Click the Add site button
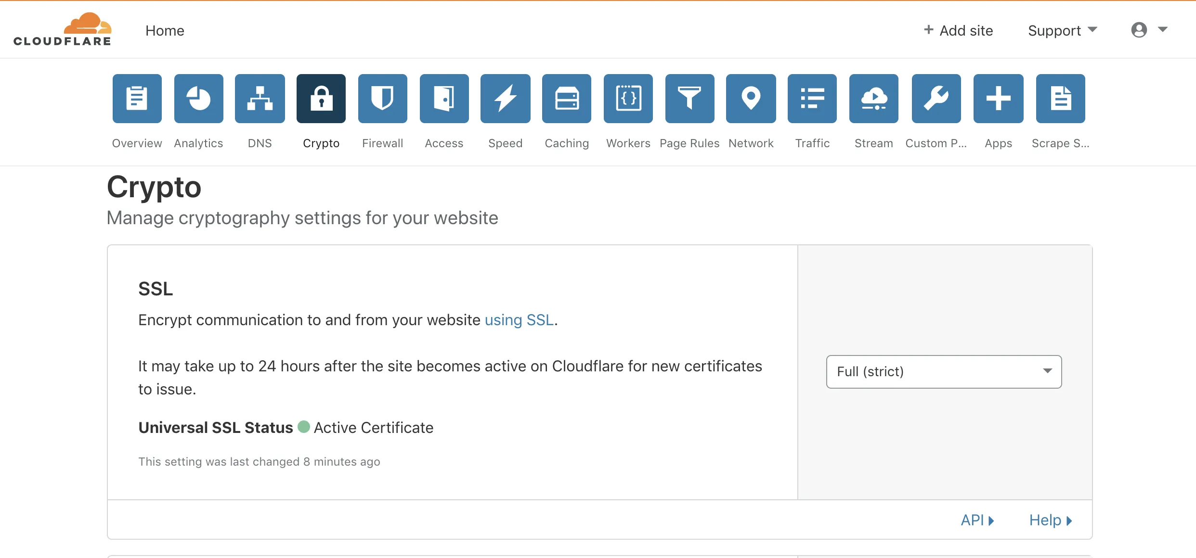The image size is (1196, 558). 958,31
